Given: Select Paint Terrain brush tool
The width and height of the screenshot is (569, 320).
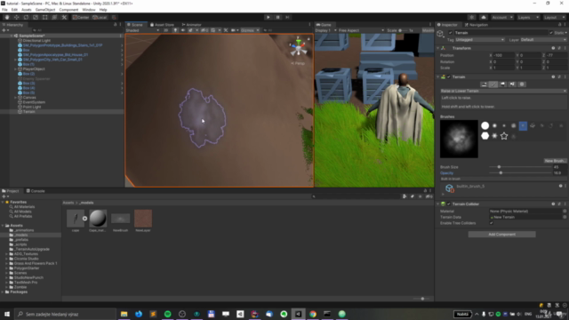Looking at the screenshot, I should tap(493, 84).
